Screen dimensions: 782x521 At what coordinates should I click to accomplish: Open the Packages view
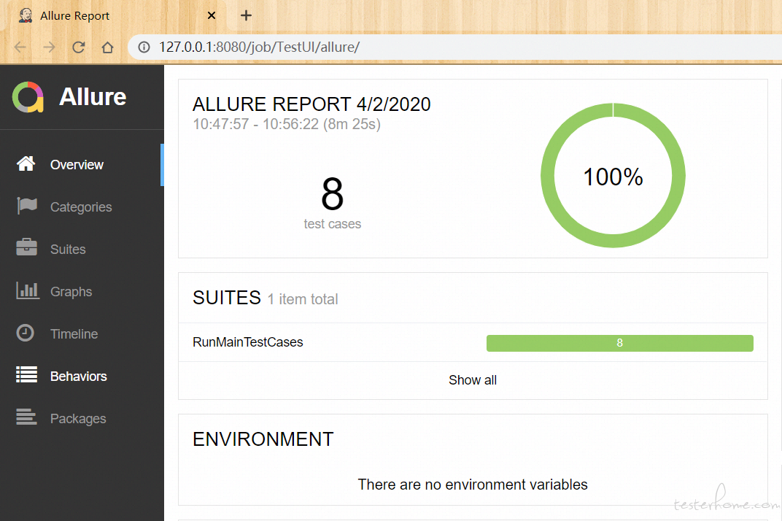click(x=82, y=418)
